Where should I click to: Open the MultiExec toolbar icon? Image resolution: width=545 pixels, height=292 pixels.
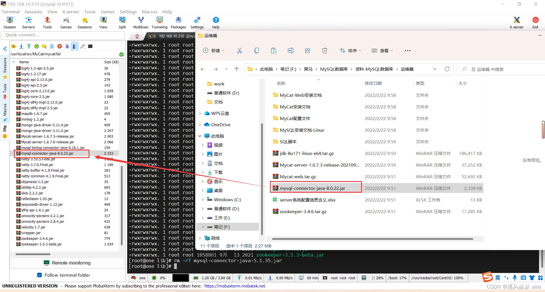click(141, 22)
